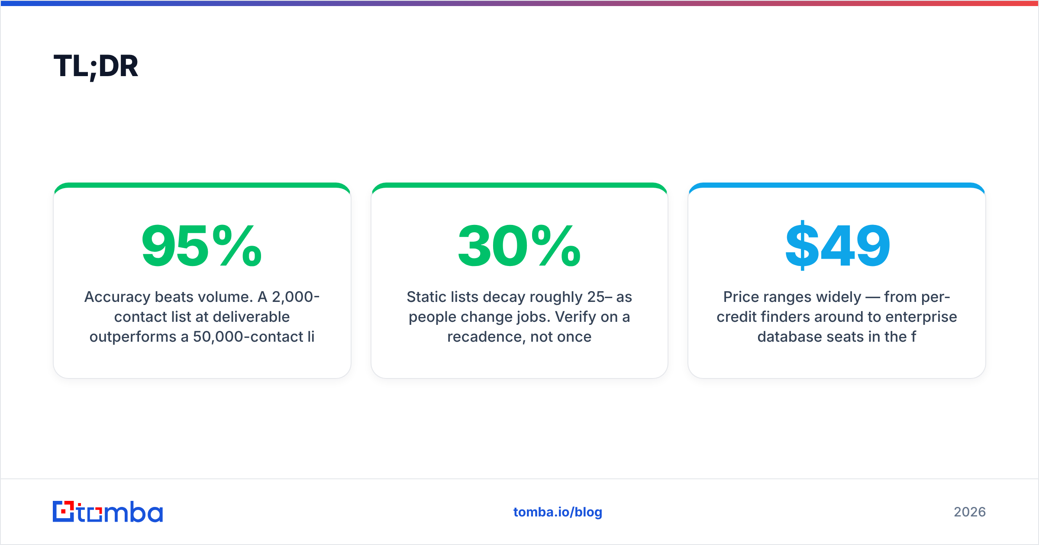Click the 2026 year label
1039x545 pixels.
(970, 512)
